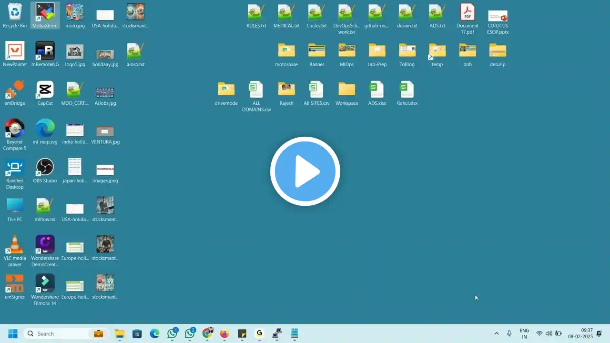Select the ALL DOMAINS.csv file

pyautogui.click(x=256, y=96)
